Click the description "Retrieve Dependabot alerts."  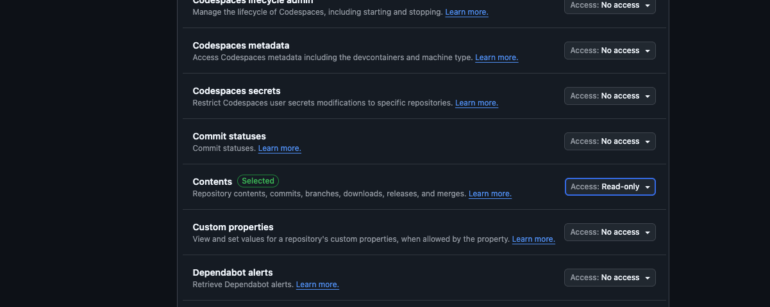(243, 285)
